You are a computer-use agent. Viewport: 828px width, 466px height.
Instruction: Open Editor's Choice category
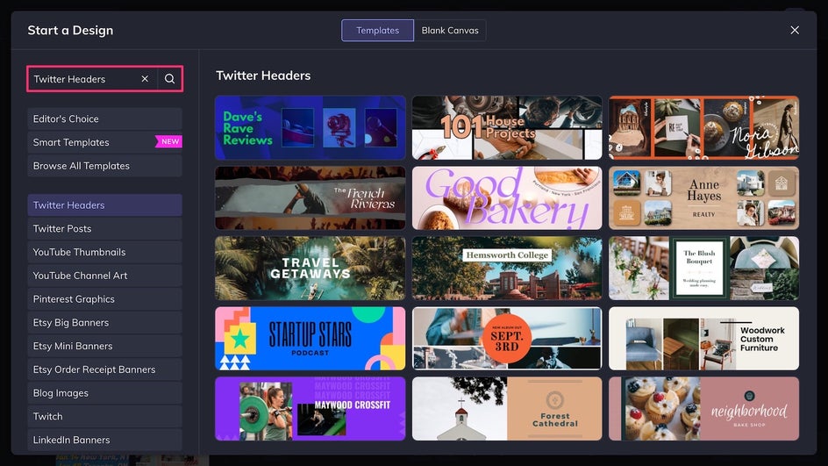coord(104,118)
